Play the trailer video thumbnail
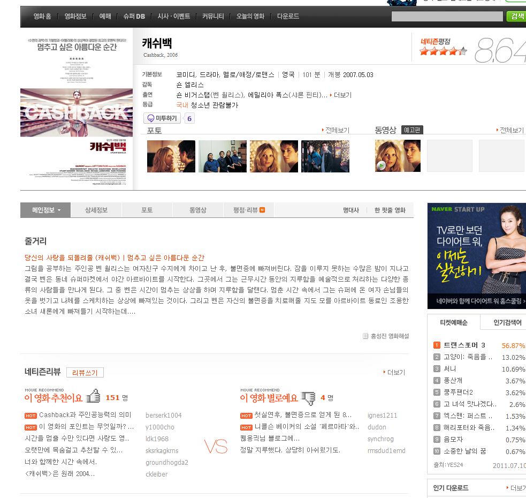Image resolution: width=526 pixels, height=498 pixels. click(x=398, y=156)
